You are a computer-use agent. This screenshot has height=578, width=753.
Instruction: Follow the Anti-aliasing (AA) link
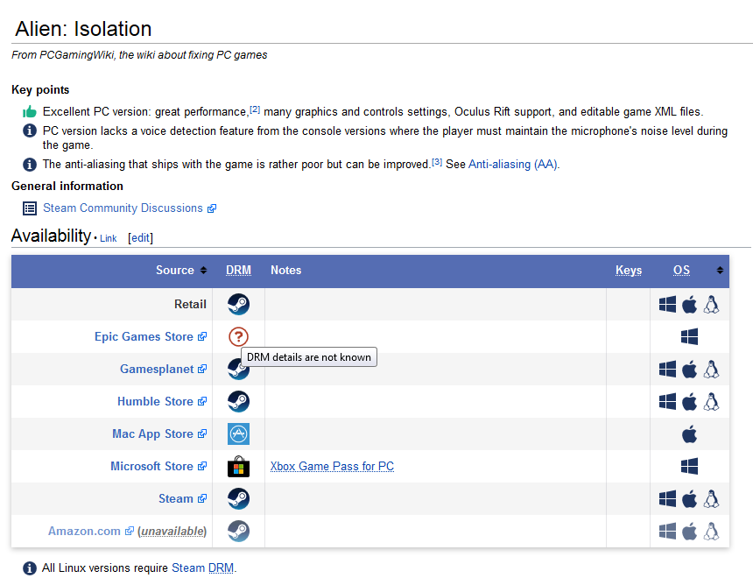click(x=513, y=165)
